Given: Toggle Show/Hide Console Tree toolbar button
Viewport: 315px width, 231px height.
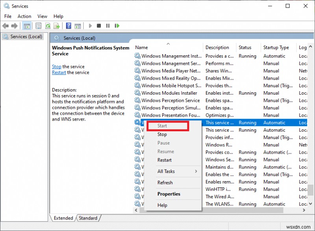Looking at the screenshot, I should (x=27, y=26).
